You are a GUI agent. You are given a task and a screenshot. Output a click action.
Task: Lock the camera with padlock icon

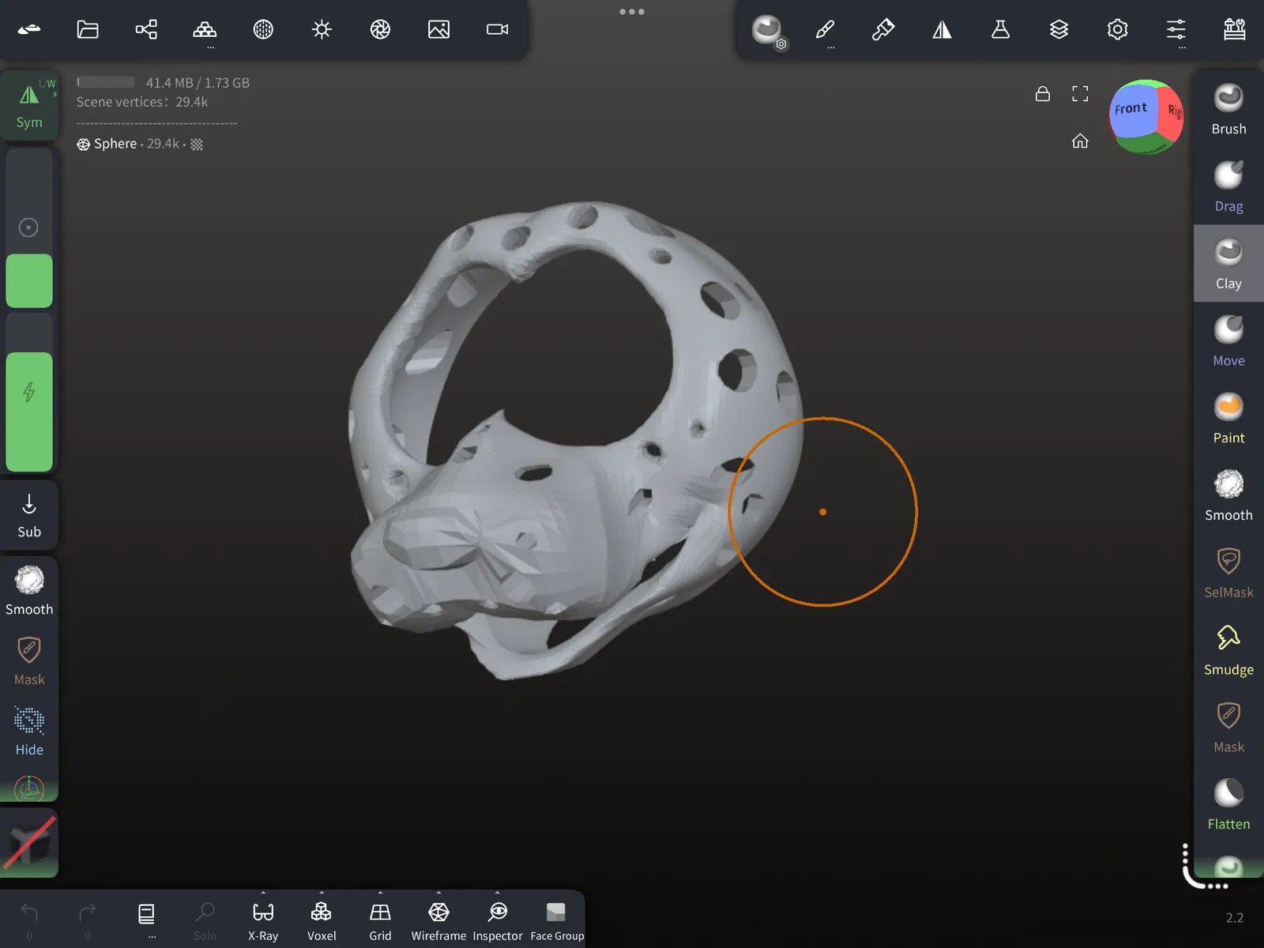[1043, 94]
